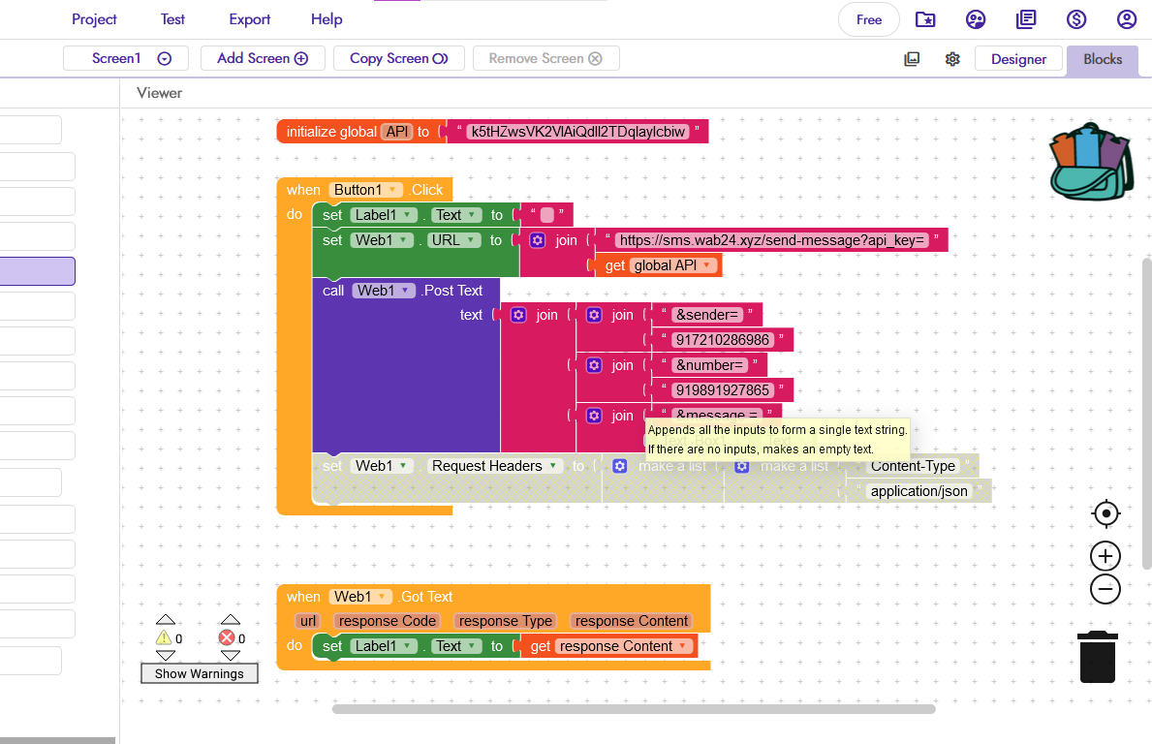The height and width of the screenshot is (744, 1152).
Task: Open the backpack icon on workspace
Action: click(x=1090, y=162)
